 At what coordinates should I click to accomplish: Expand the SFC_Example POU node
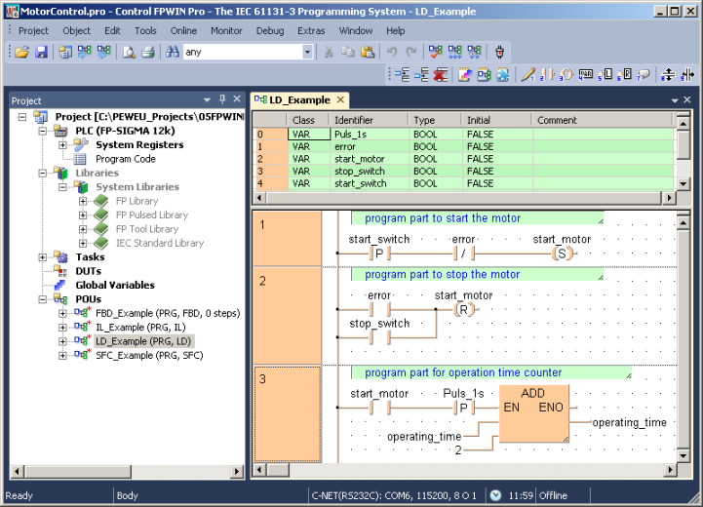(62, 356)
